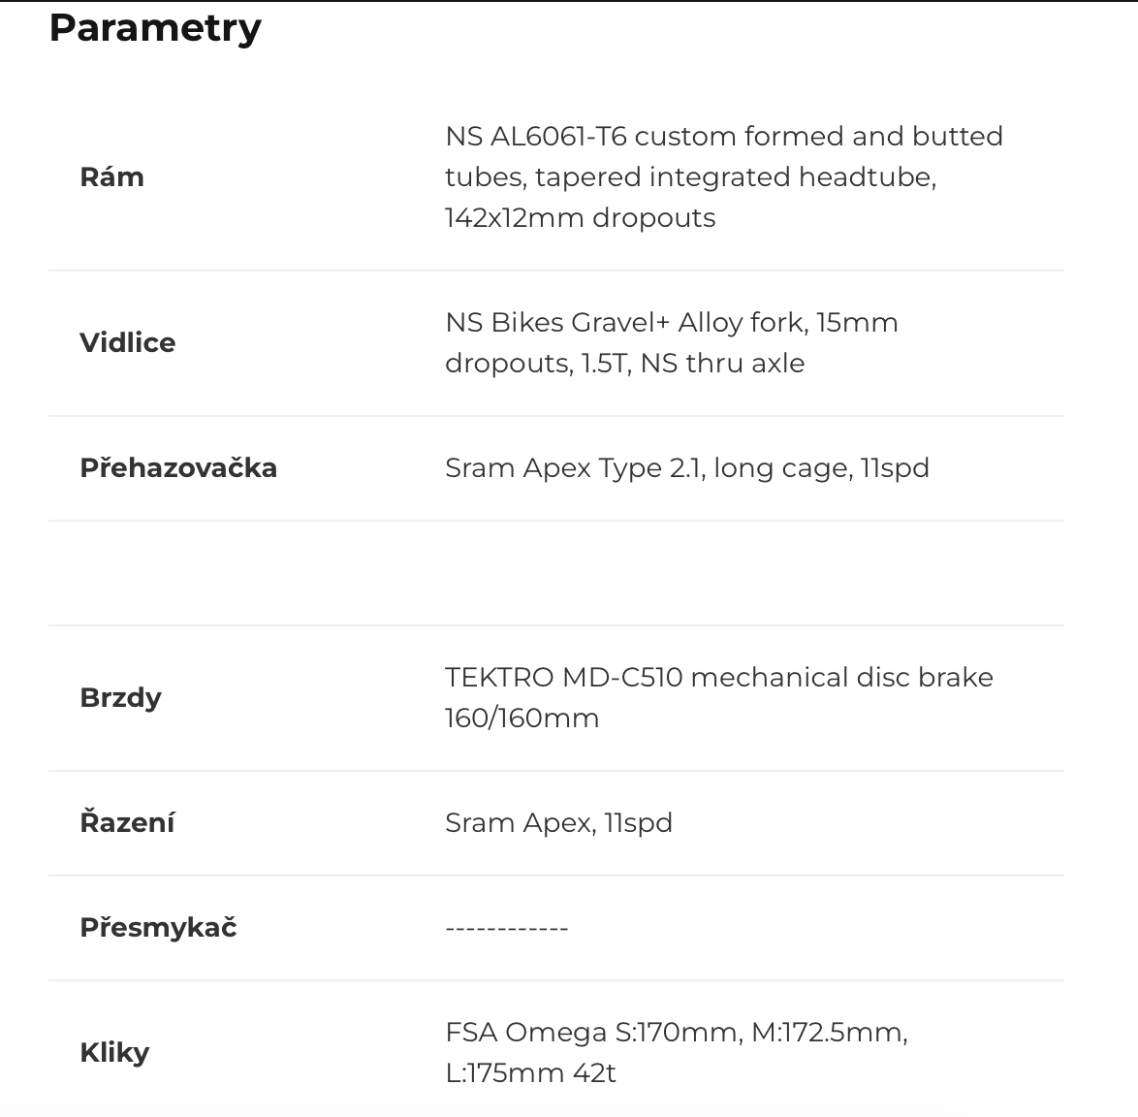Click the dashed placeholder in Přesmykač row

tap(506, 929)
